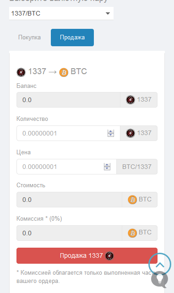The image size is (174, 293).
Task: Decrease Количество with the stepper down arrow
Action: point(111,135)
